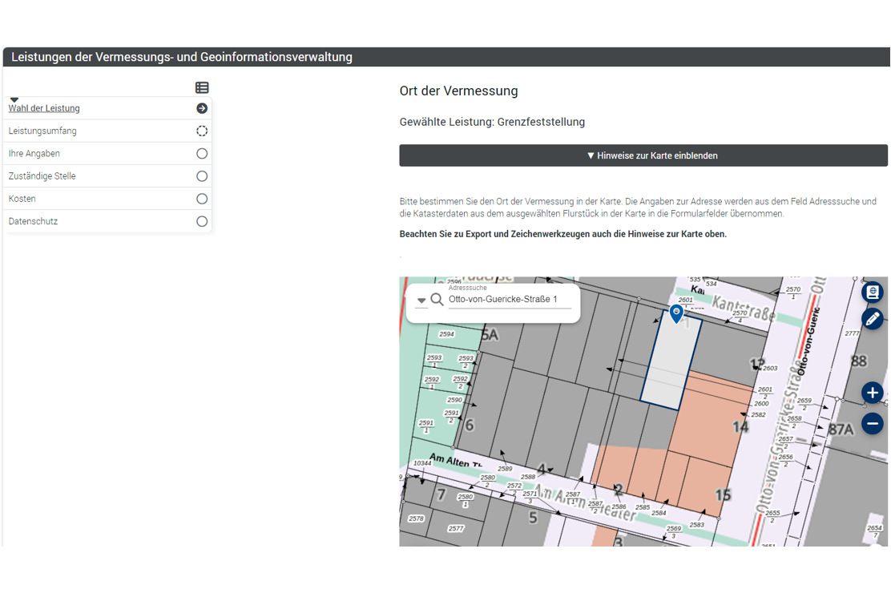This screenshot has width=891, height=589.
Task: Go to Leistungsumfang step
Action: click(42, 131)
